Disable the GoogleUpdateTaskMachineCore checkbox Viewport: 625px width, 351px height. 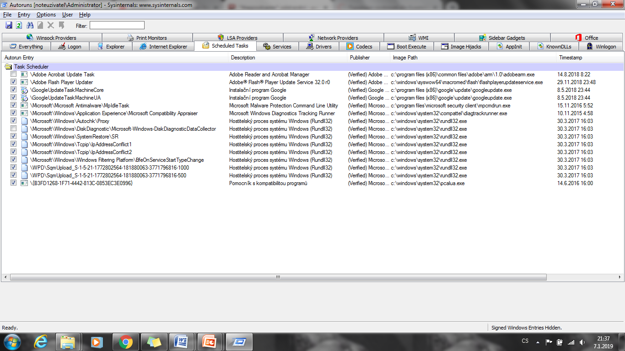(14, 90)
